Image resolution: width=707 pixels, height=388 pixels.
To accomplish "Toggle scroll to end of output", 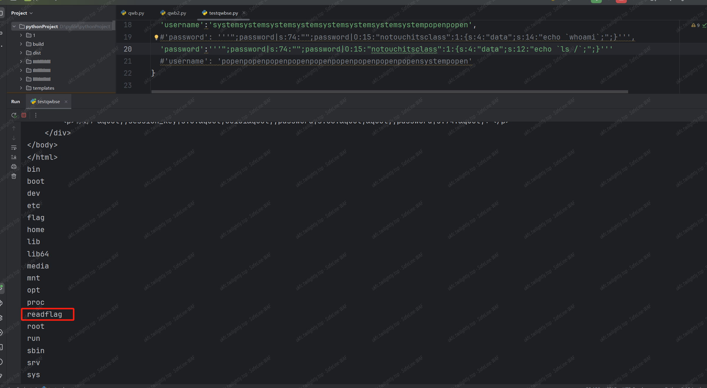I will 14,157.
